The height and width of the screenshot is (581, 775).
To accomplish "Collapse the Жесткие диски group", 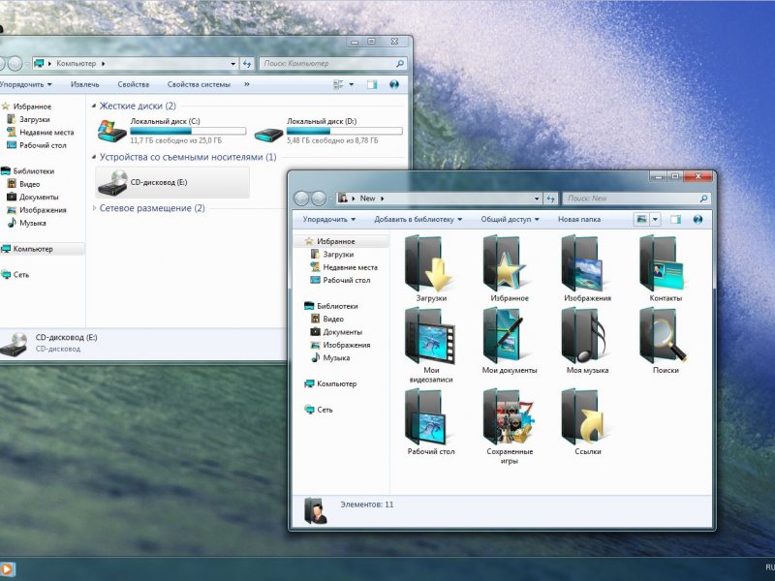I will click(x=94, y=106).
